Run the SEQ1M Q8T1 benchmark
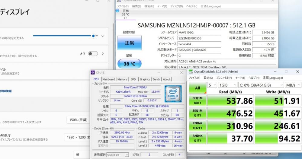The width and height of the screenshot is (302, 159). tap(198, 100)
